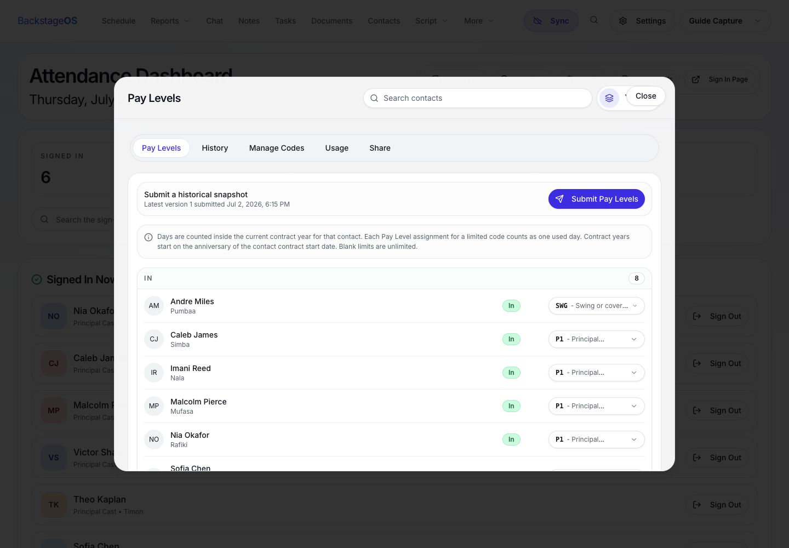Expand the Reports menu in navigation
789x548 pixels.
(170, 21)
